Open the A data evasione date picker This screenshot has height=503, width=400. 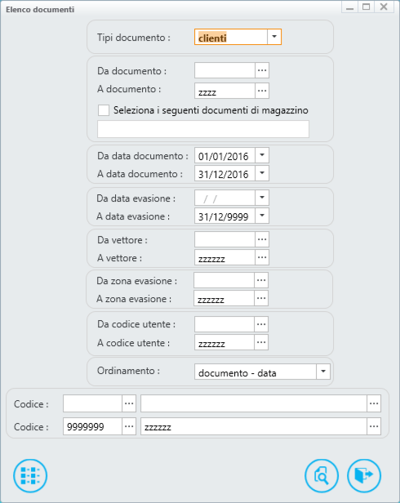[x=262, y=216]
